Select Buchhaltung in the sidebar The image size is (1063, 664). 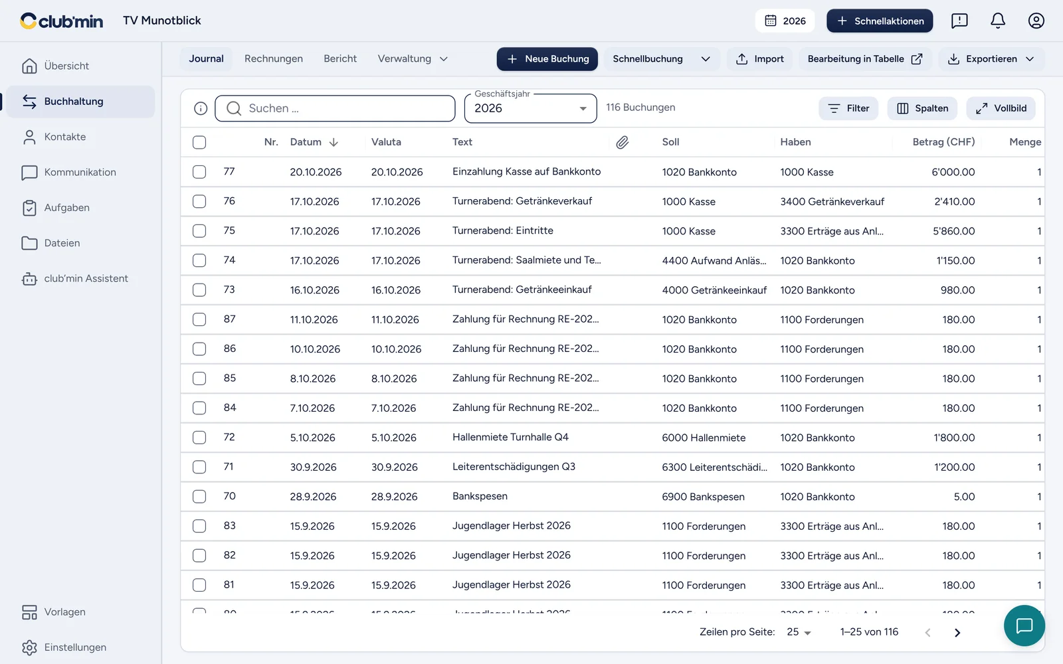tap(80, 102)
